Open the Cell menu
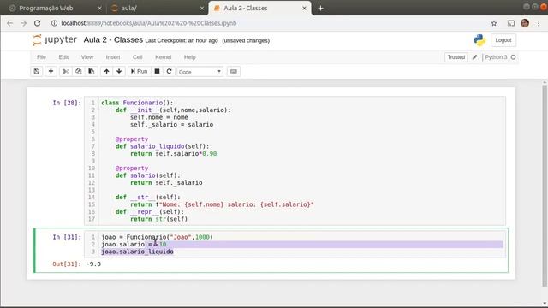The height and width of the screenshot is (308, 548). coord(137,57)
